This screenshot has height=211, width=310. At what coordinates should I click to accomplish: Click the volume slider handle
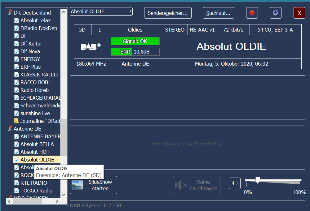pyautogui.click(x=257, y=180)
